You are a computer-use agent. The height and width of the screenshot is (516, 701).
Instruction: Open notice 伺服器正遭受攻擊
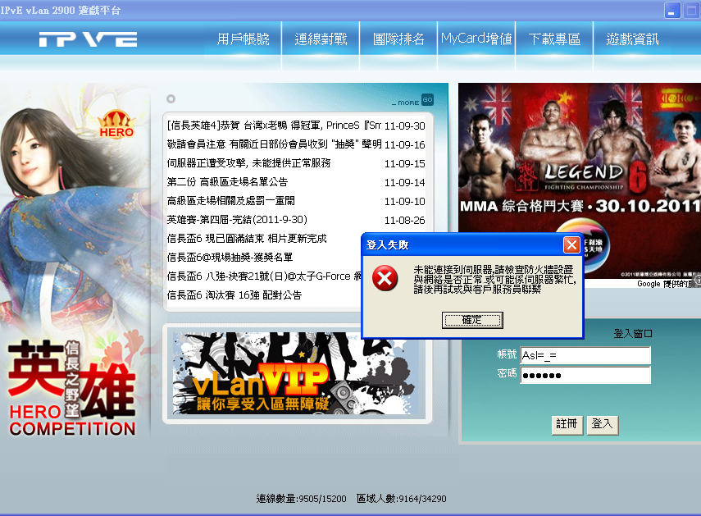pos(248,163)
